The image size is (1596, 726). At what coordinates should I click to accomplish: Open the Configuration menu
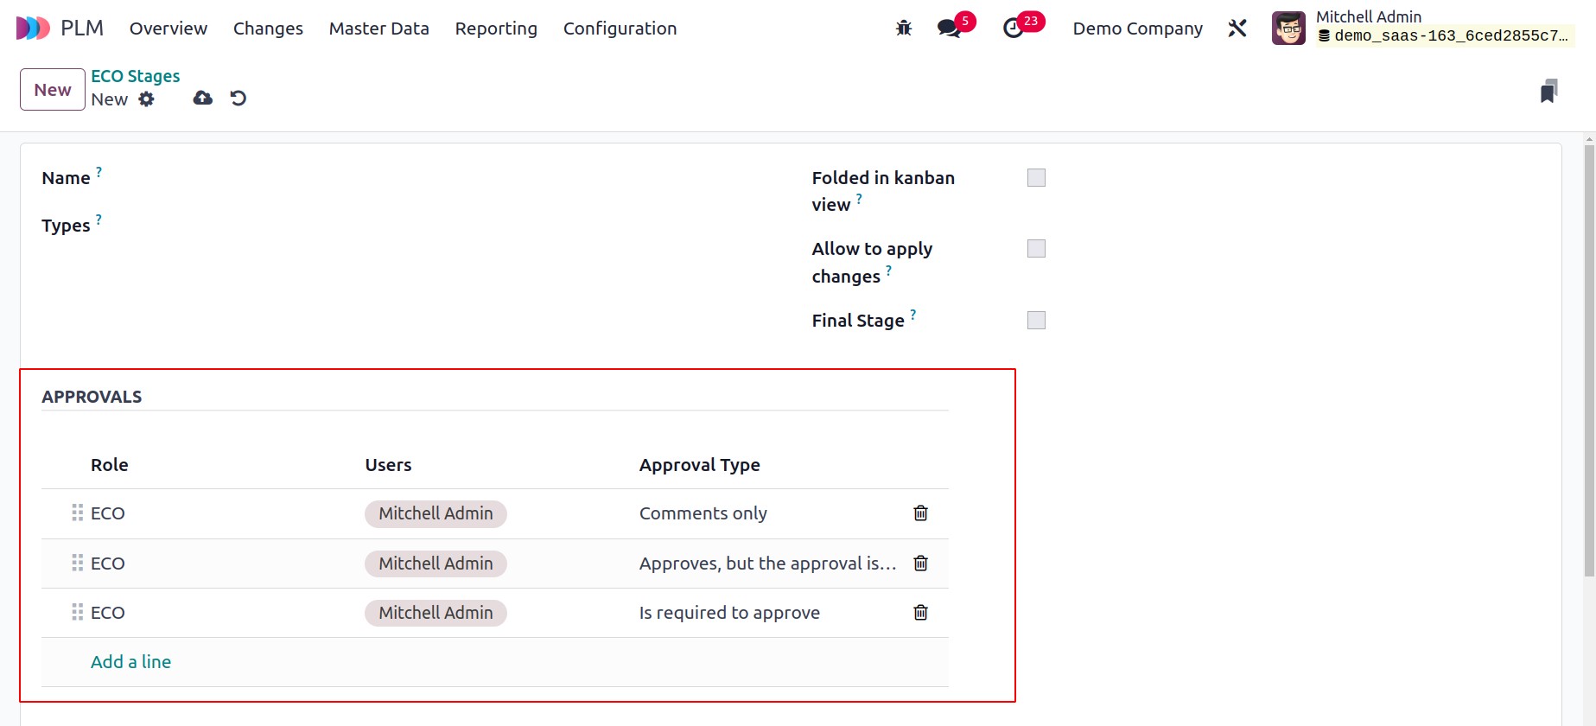click(x=620, y=29)
